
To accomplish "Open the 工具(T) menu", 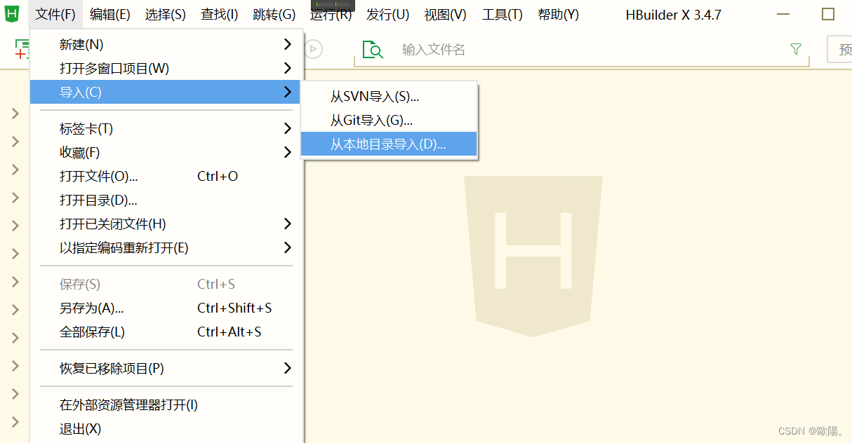I will [502, 14].
